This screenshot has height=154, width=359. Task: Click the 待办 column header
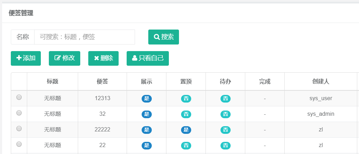(225, 81)
